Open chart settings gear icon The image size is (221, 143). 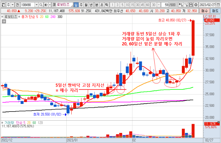coord(196,5)
